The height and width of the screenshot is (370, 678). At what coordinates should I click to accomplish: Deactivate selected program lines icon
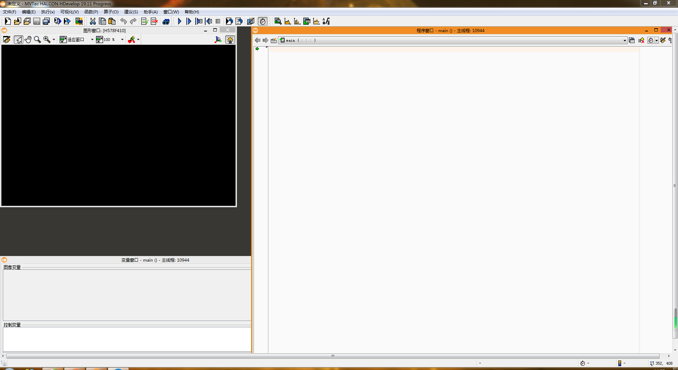click(x=154, y=21)
